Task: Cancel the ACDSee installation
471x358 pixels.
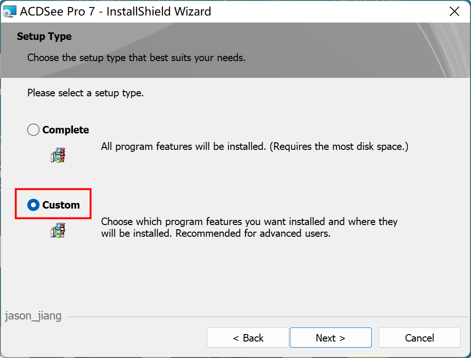Action: [x=419, y=338]
